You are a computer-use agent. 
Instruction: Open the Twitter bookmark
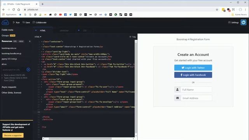tap(70, 15)
